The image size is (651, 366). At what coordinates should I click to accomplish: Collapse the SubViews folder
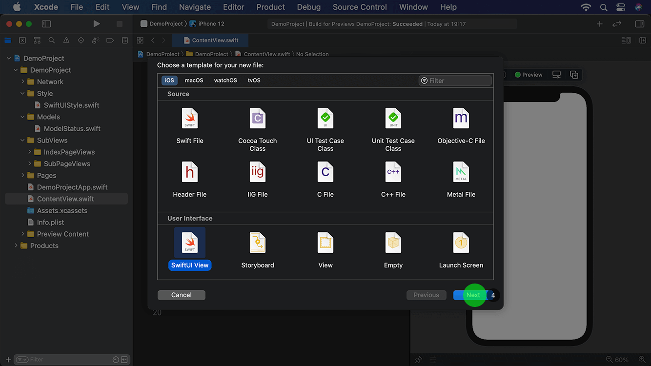point(22,140)
